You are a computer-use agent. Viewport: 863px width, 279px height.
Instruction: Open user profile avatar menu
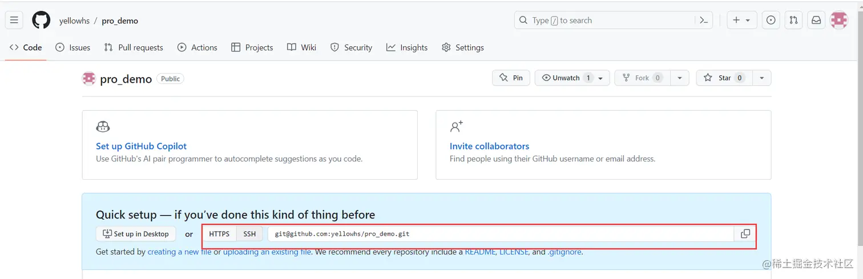coord(839,20)
